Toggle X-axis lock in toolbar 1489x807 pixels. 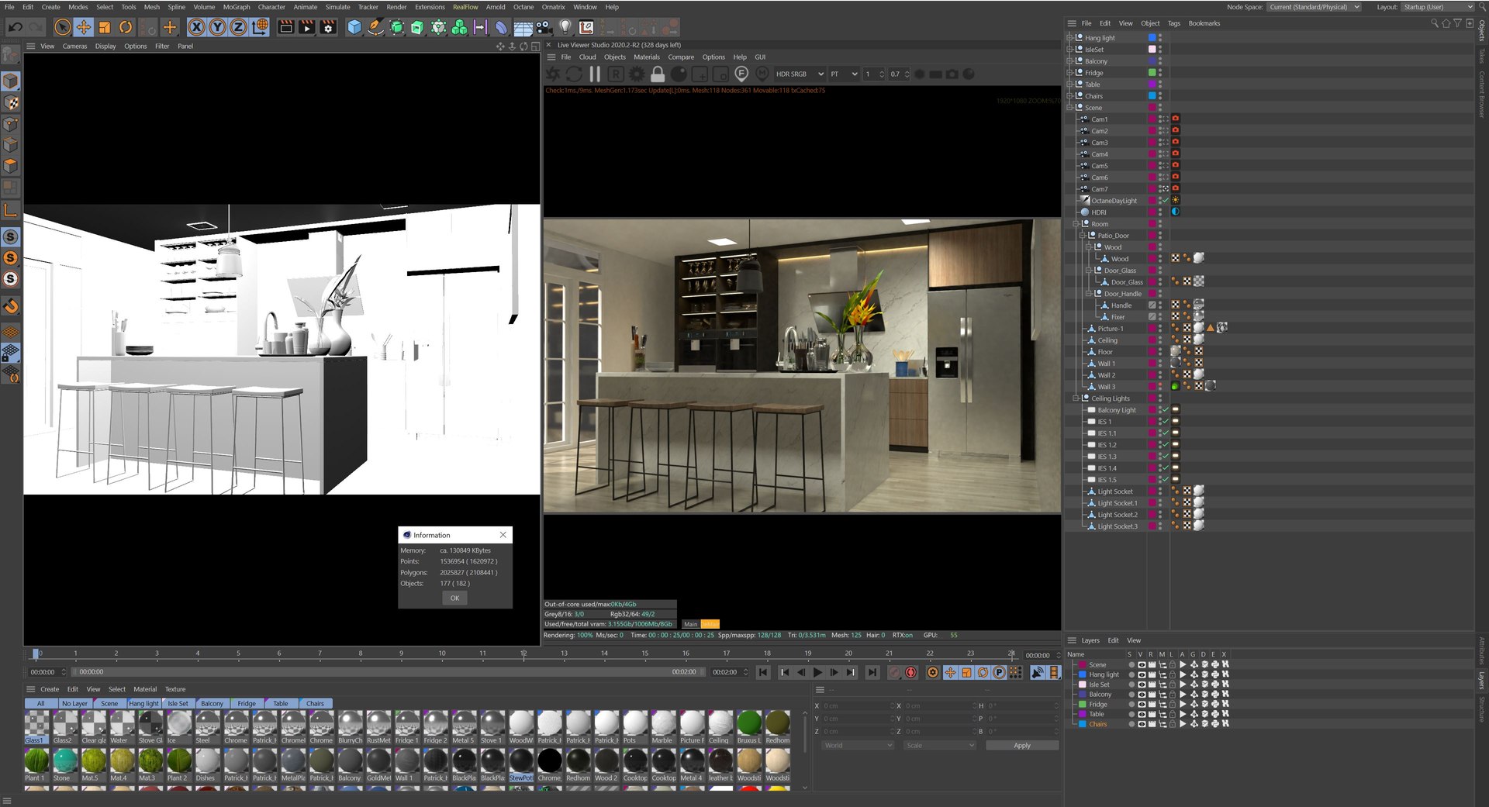coord(197,28)
